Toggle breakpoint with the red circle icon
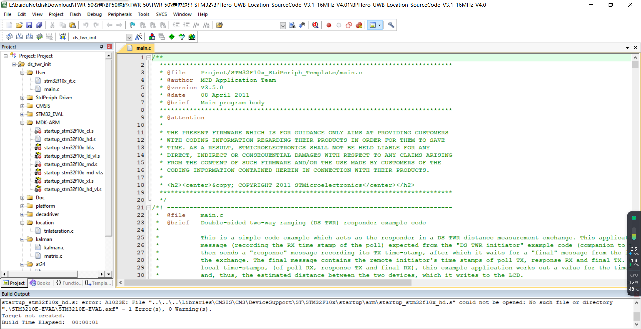The width and height of the screenshot is (641, 329). coord(329,25)
